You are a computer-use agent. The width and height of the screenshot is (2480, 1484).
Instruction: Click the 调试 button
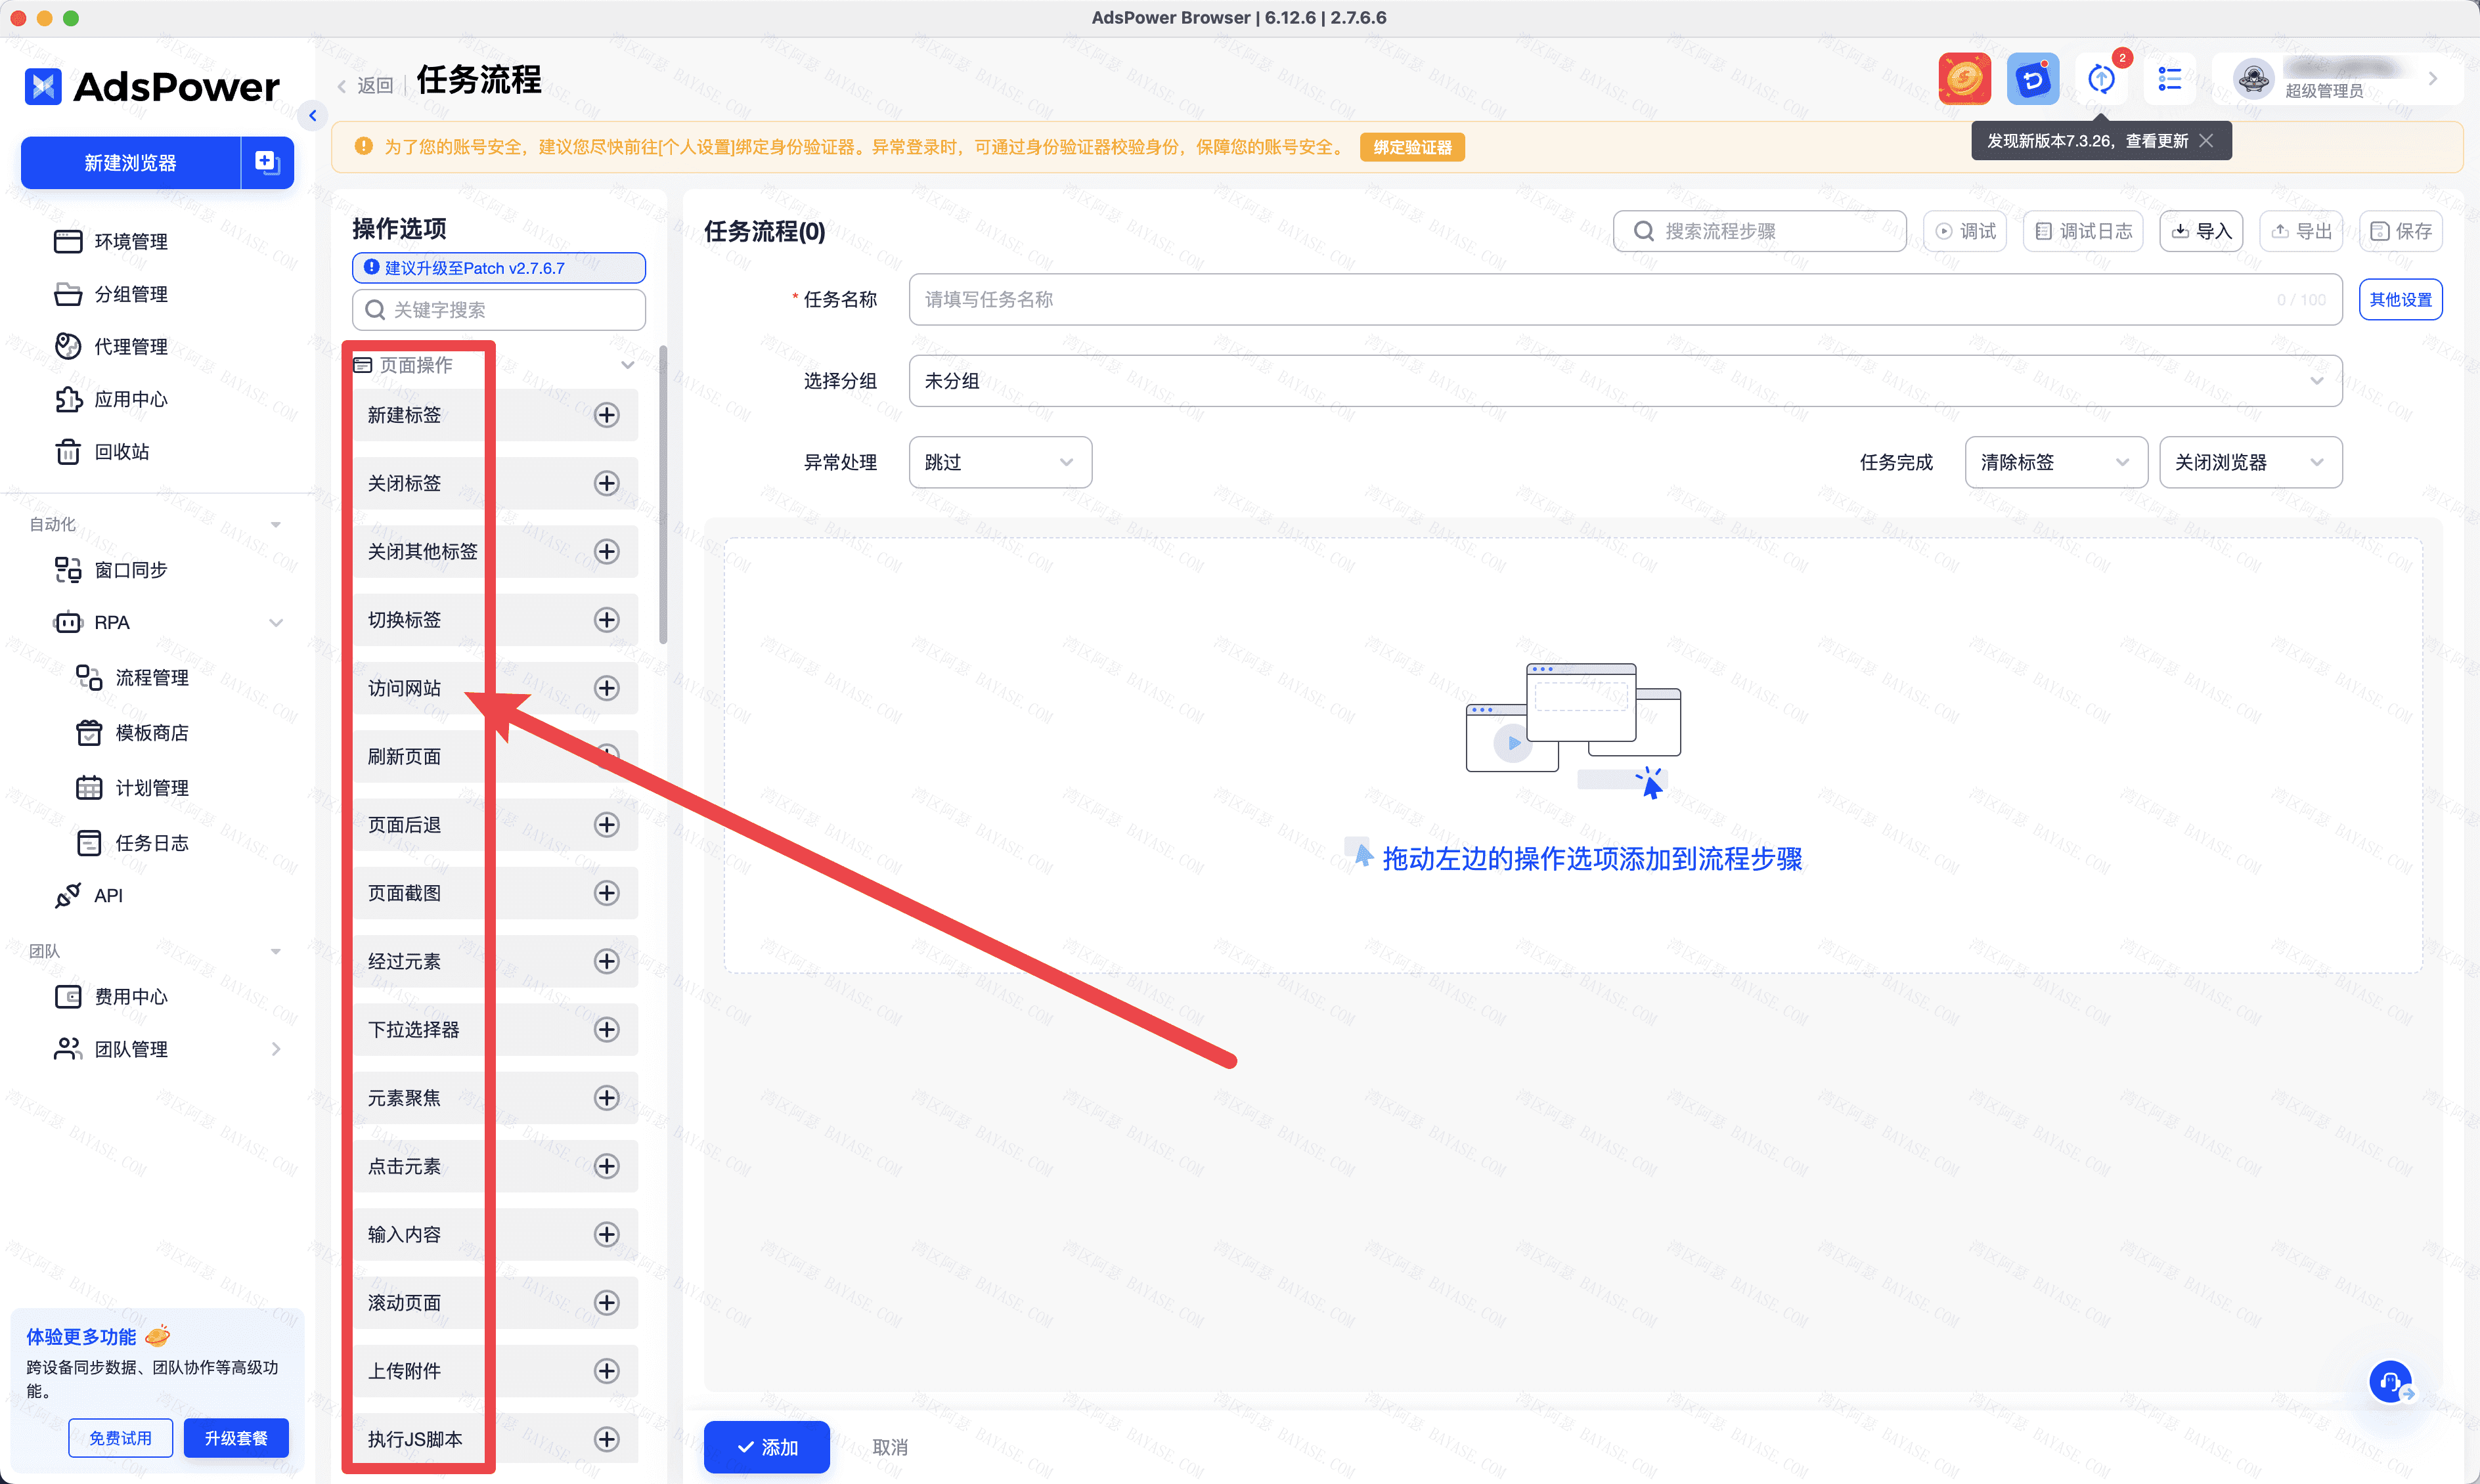[x=1965, y=231]
